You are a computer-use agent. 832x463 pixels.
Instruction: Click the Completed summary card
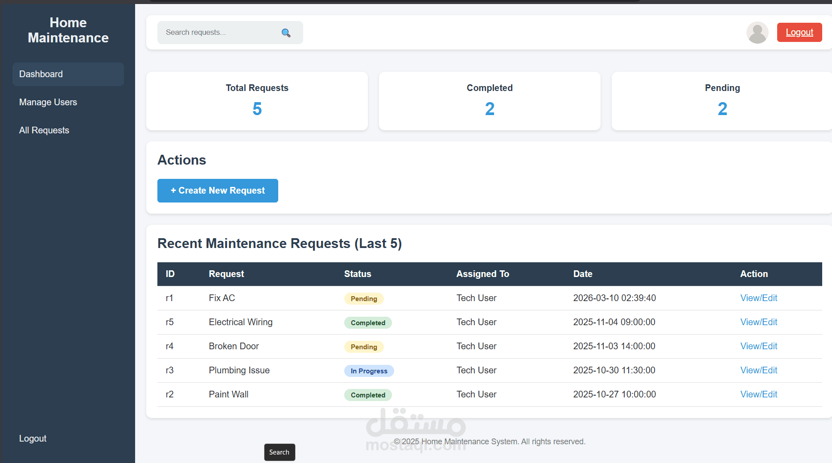pyautogui.click(x=490, y=101)
